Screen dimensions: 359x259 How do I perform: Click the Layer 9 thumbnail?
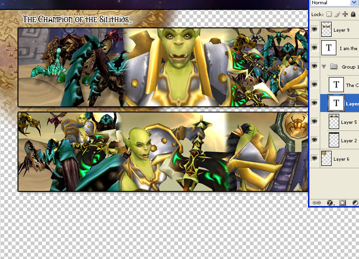tap(327, 30)
